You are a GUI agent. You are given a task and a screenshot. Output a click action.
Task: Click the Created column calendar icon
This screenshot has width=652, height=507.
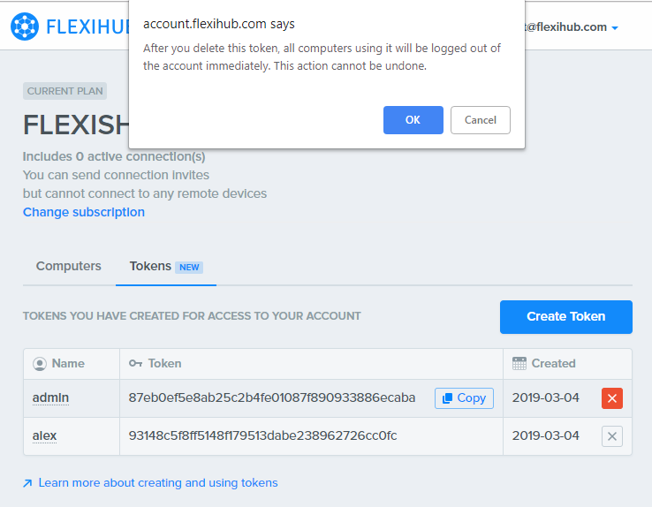[519, 363]
